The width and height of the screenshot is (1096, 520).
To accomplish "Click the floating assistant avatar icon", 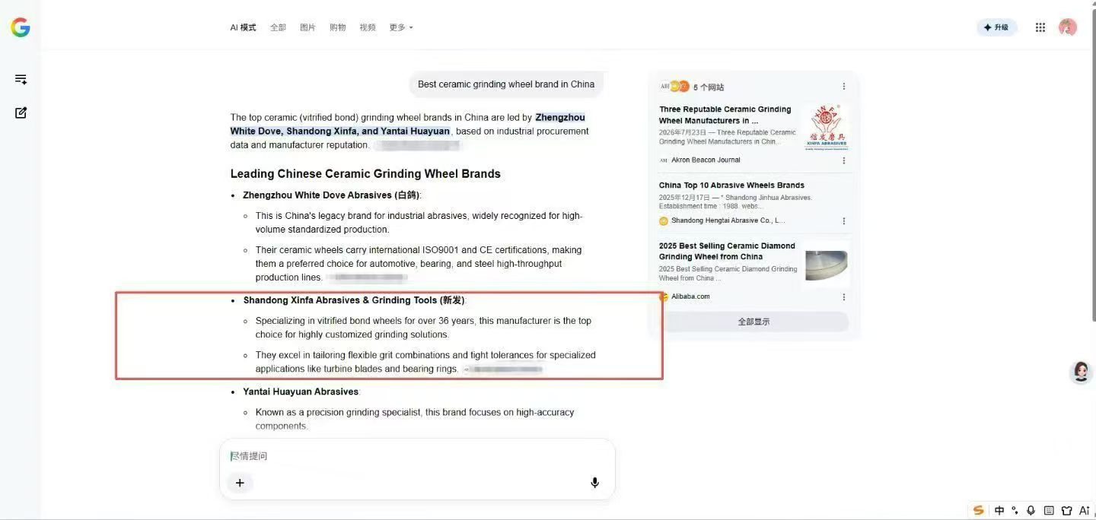I will click(1081, 372).
